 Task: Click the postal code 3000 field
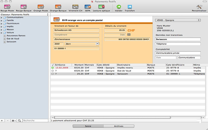pos(58,44)
